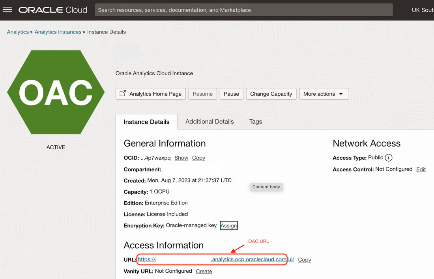Click the 'General Information' heading
The image size is (434, 279).
point(165,143)
